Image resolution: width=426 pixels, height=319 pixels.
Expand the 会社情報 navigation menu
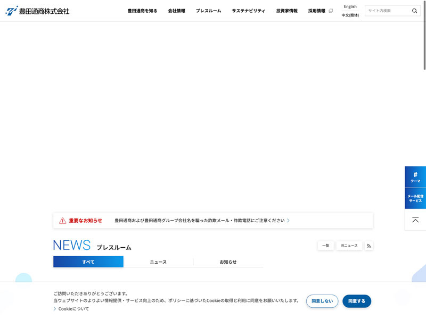tap(176, 11)
